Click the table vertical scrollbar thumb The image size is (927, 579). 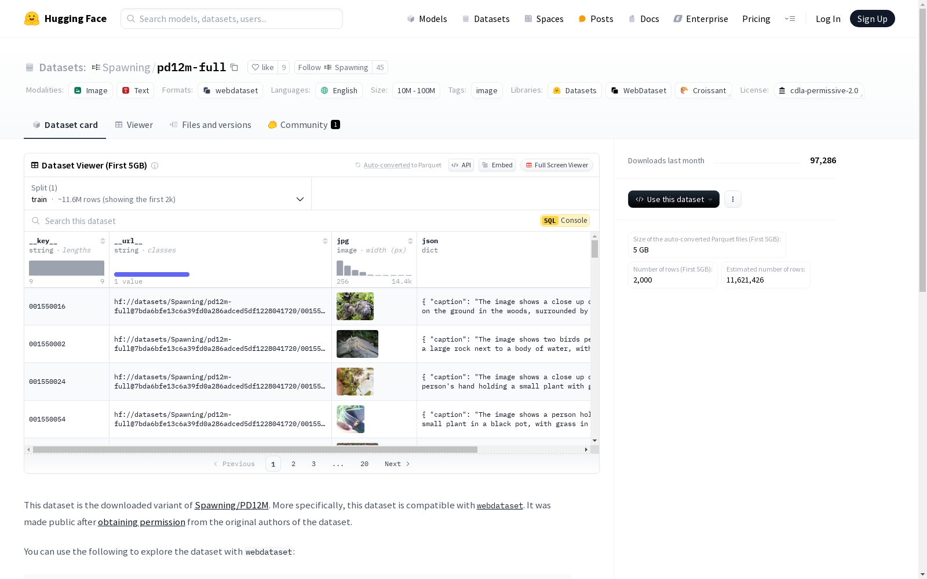pos(594,249)
